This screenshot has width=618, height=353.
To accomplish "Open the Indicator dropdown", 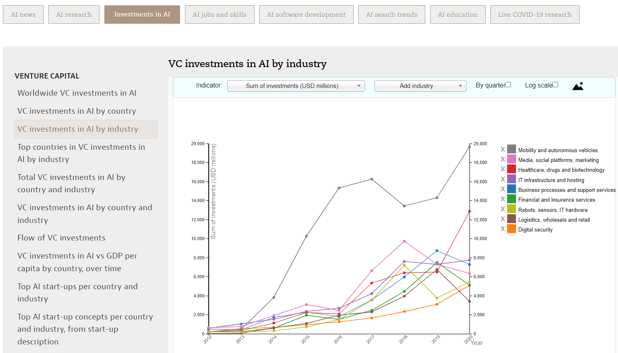I will (x=296, y=86).
